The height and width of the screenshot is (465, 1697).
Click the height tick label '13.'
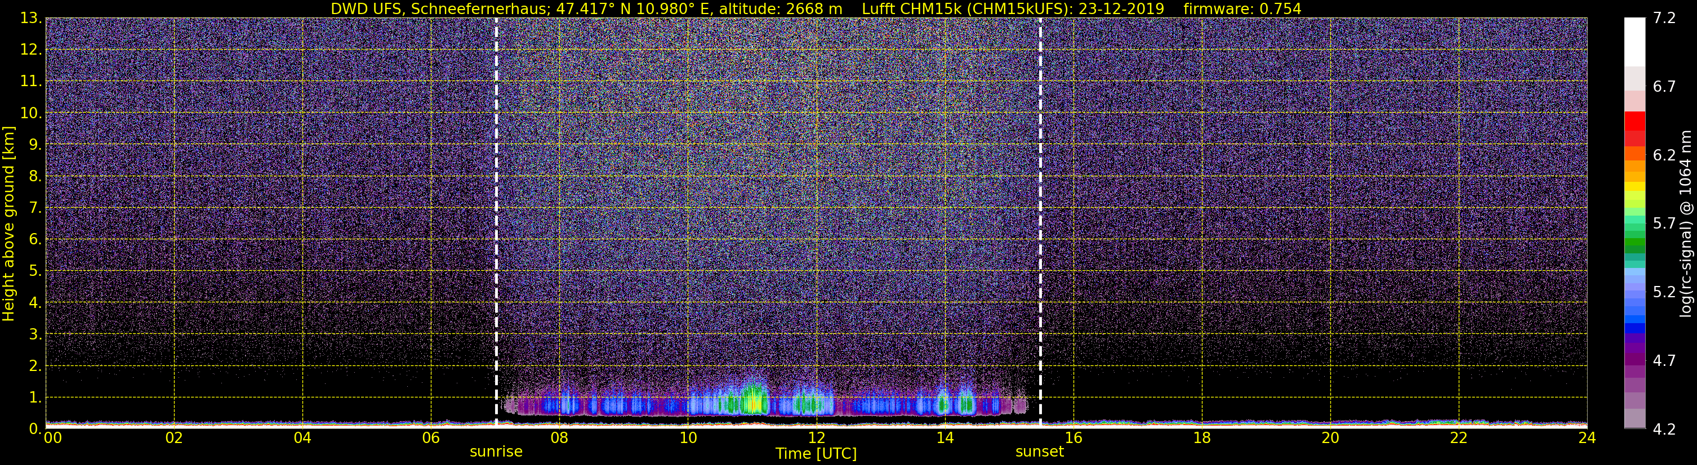point(31,19)
